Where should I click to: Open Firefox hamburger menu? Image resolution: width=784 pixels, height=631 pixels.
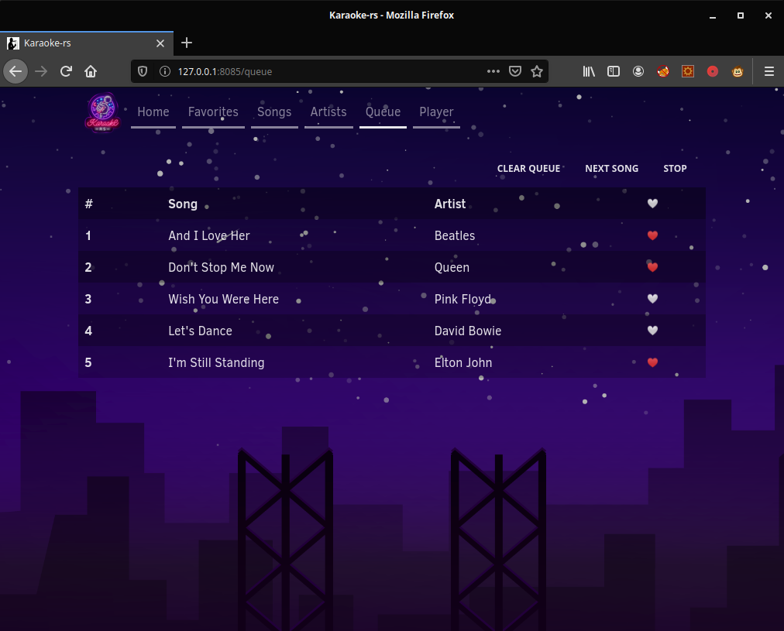pyautogui.click(x=769, y=71)
